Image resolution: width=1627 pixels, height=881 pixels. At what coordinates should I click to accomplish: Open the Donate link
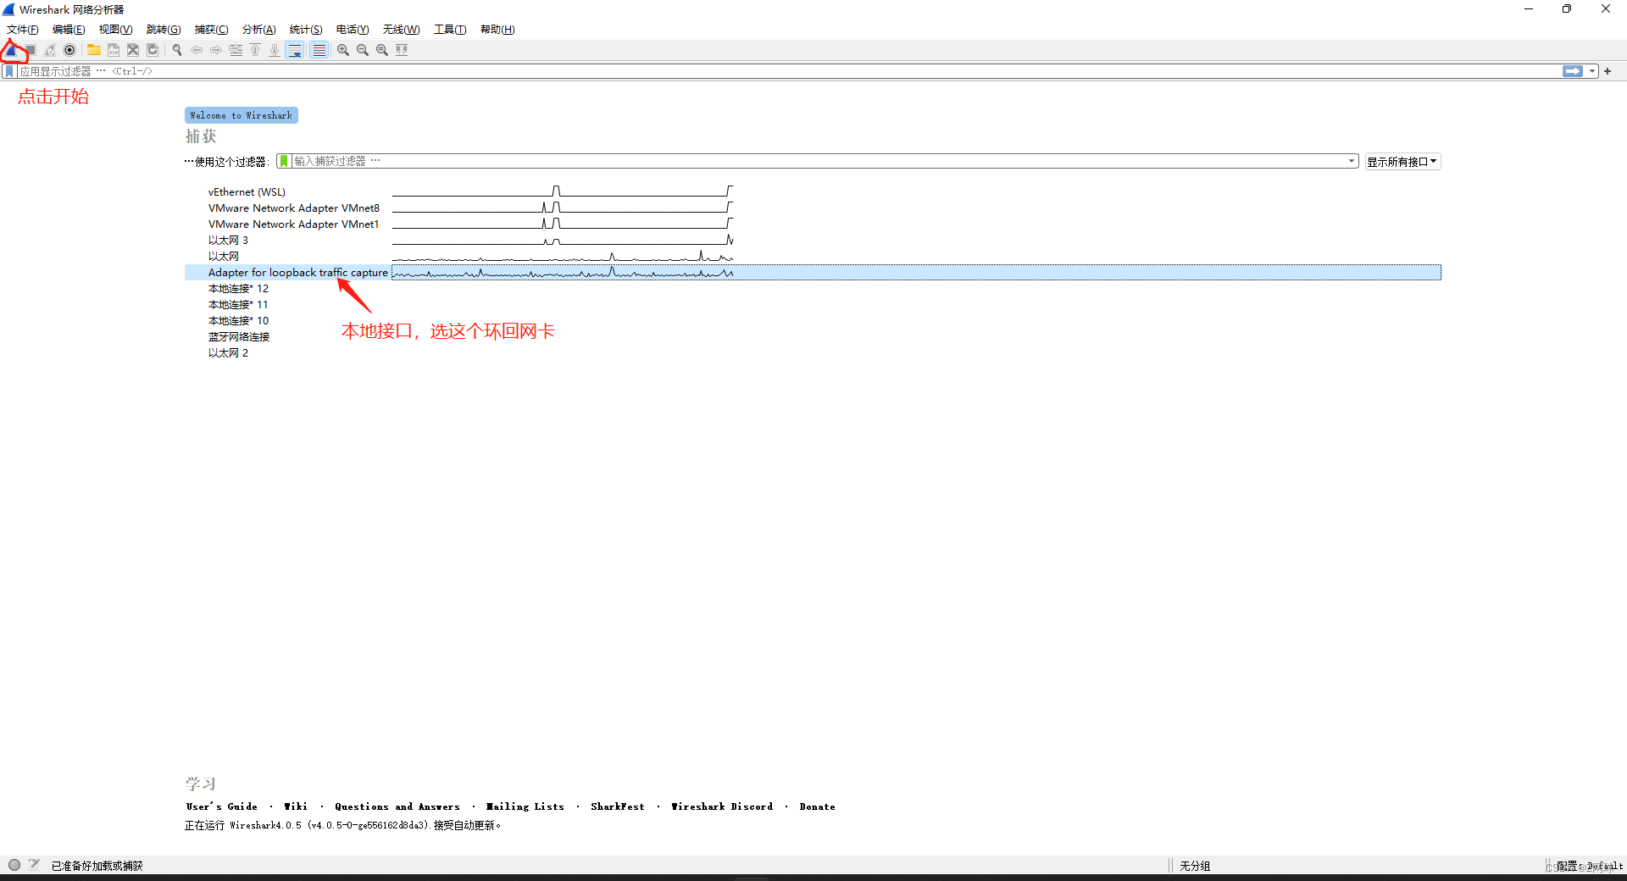point(817,806)
